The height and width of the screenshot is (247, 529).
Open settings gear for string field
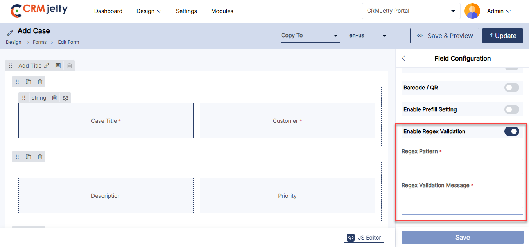pos(66,98)
